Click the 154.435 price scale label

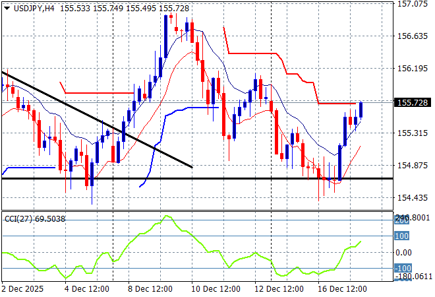413,198
